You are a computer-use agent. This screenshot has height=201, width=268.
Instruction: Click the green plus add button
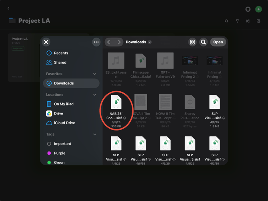(258, 9)
